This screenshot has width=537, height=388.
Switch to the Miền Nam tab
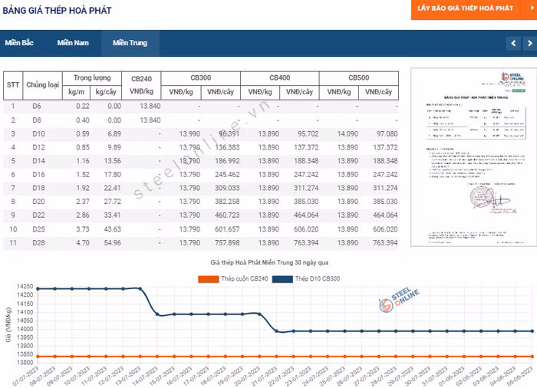tap(73, 43)
